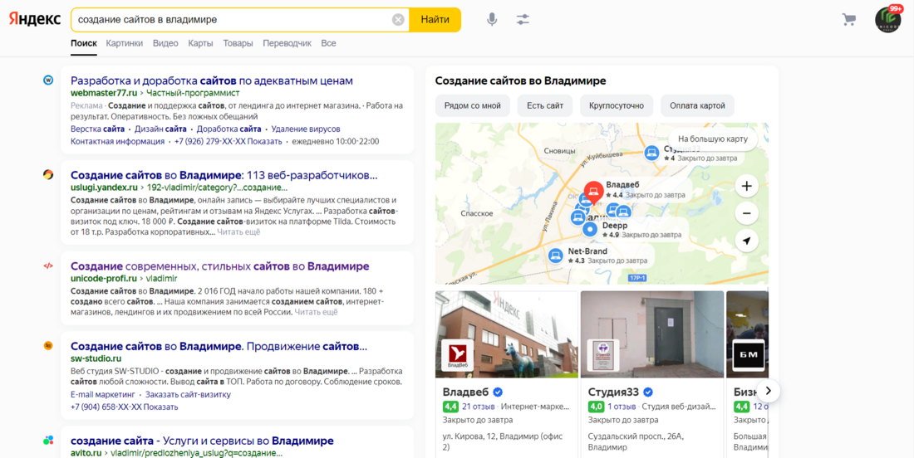Zoom in the map with plus

click(746, 187)
